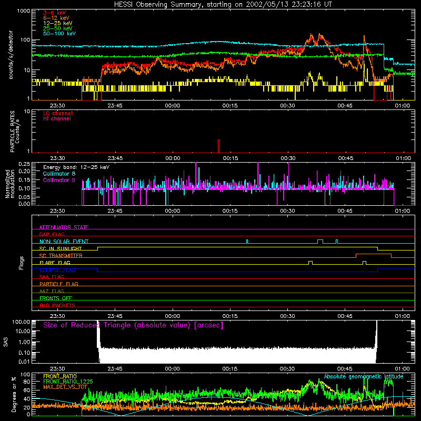Viewport: 421px width, 421px height.
Task: Click the olive AAZ_FLAG label
Action: 52,291
